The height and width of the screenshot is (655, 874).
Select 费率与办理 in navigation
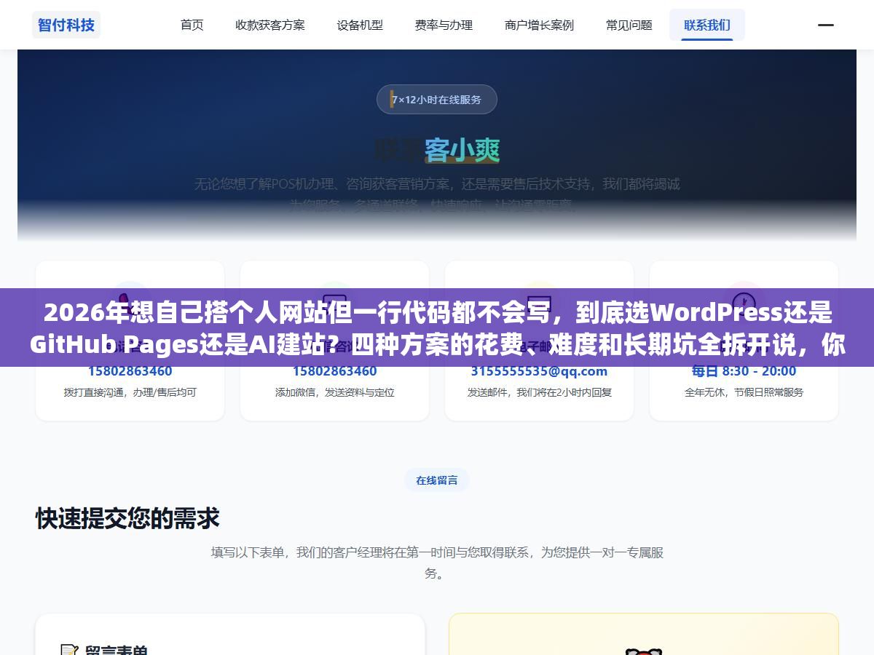(x=444, y=25)
